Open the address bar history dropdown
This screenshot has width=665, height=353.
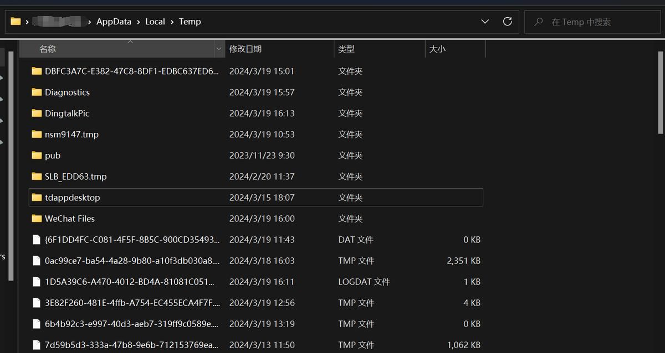(485, 22)
